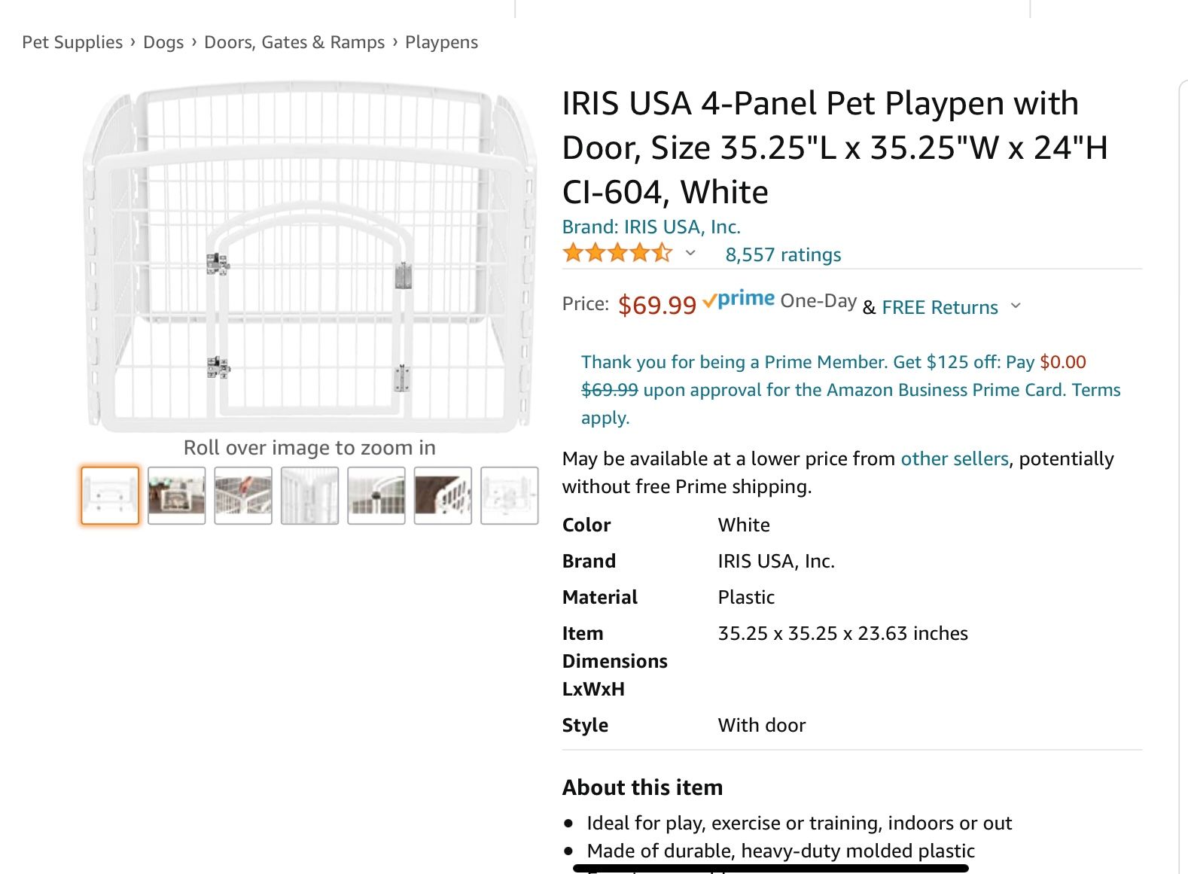1188x874 pixels.
Task: Select the sixth thumbnail on wood floor
Action: [x=443, y=495]
